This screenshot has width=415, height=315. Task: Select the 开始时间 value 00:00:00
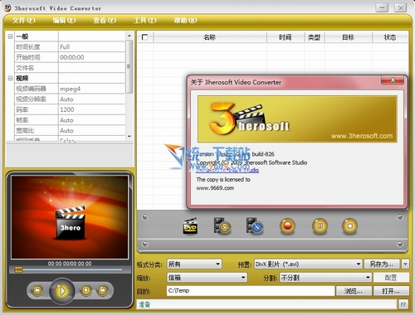click(91, 57)
